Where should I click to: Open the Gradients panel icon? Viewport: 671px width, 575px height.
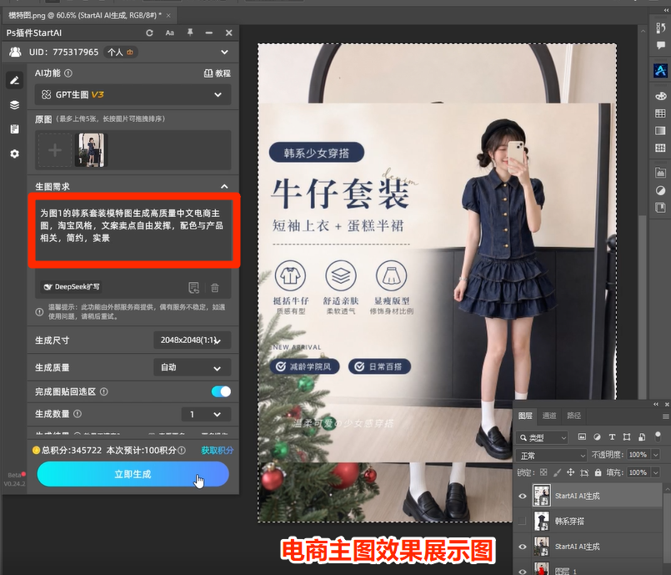coord(660,131)
